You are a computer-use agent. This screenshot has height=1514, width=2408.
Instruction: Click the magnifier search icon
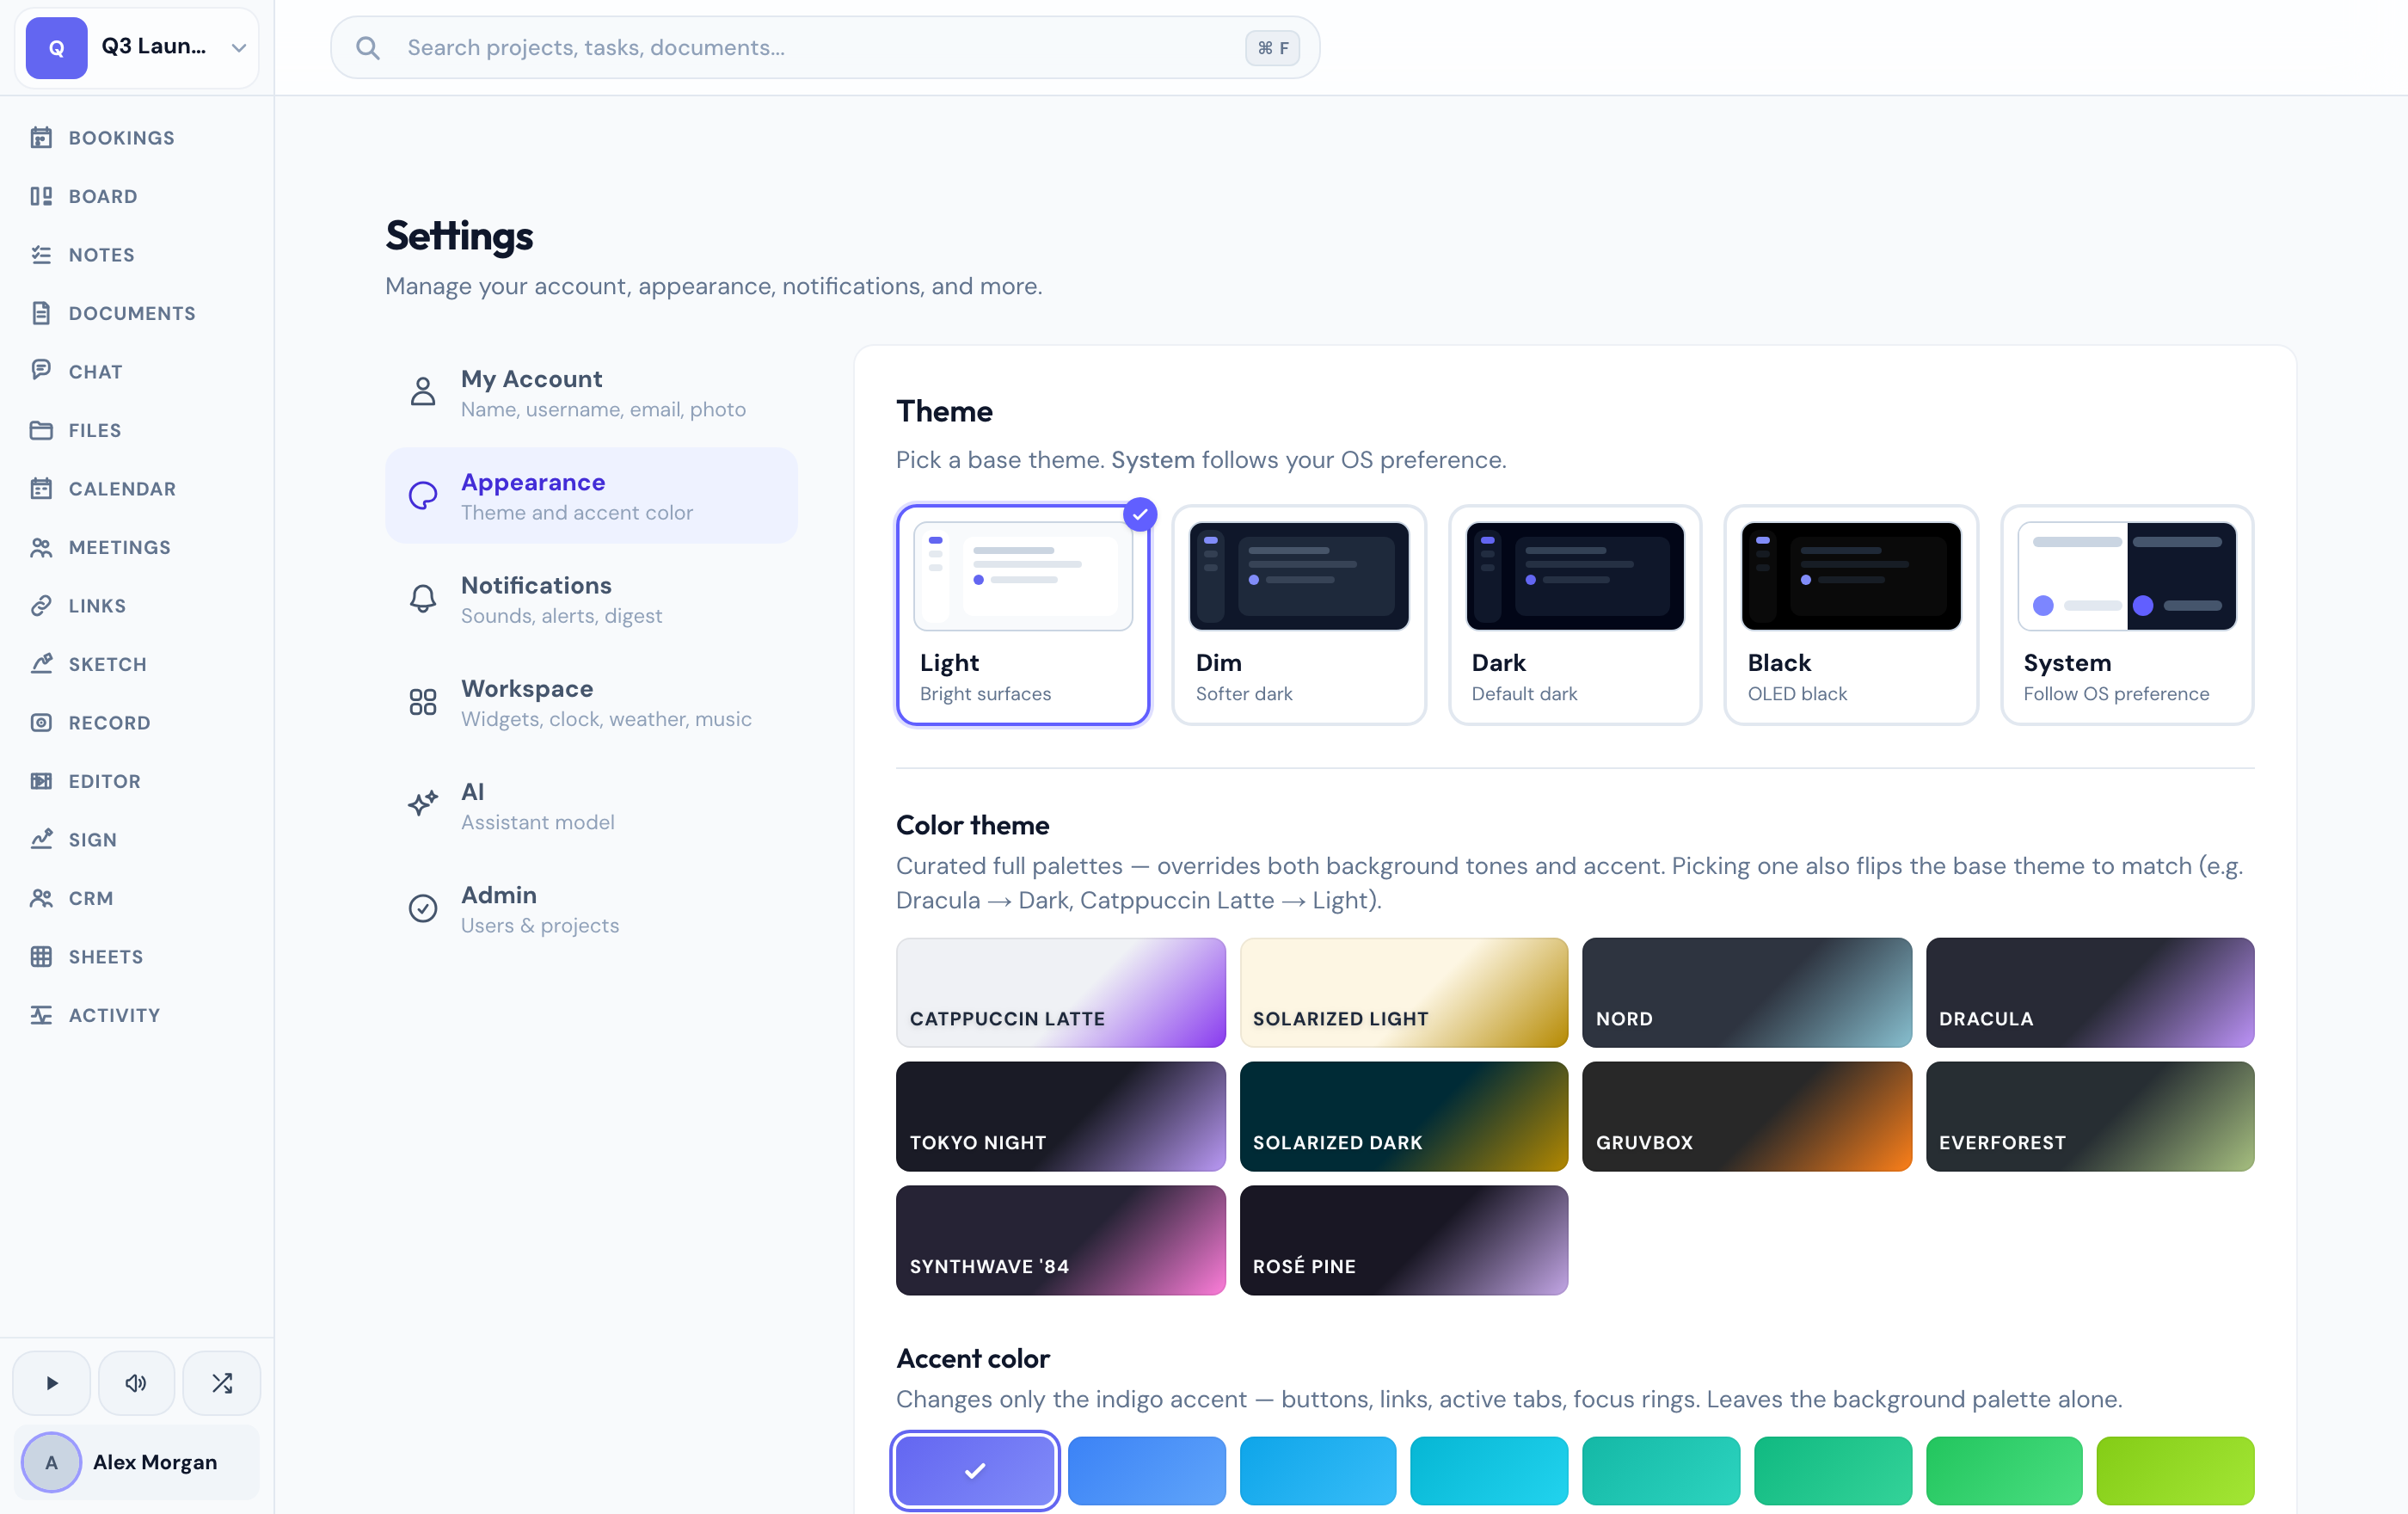coord(368,48)
